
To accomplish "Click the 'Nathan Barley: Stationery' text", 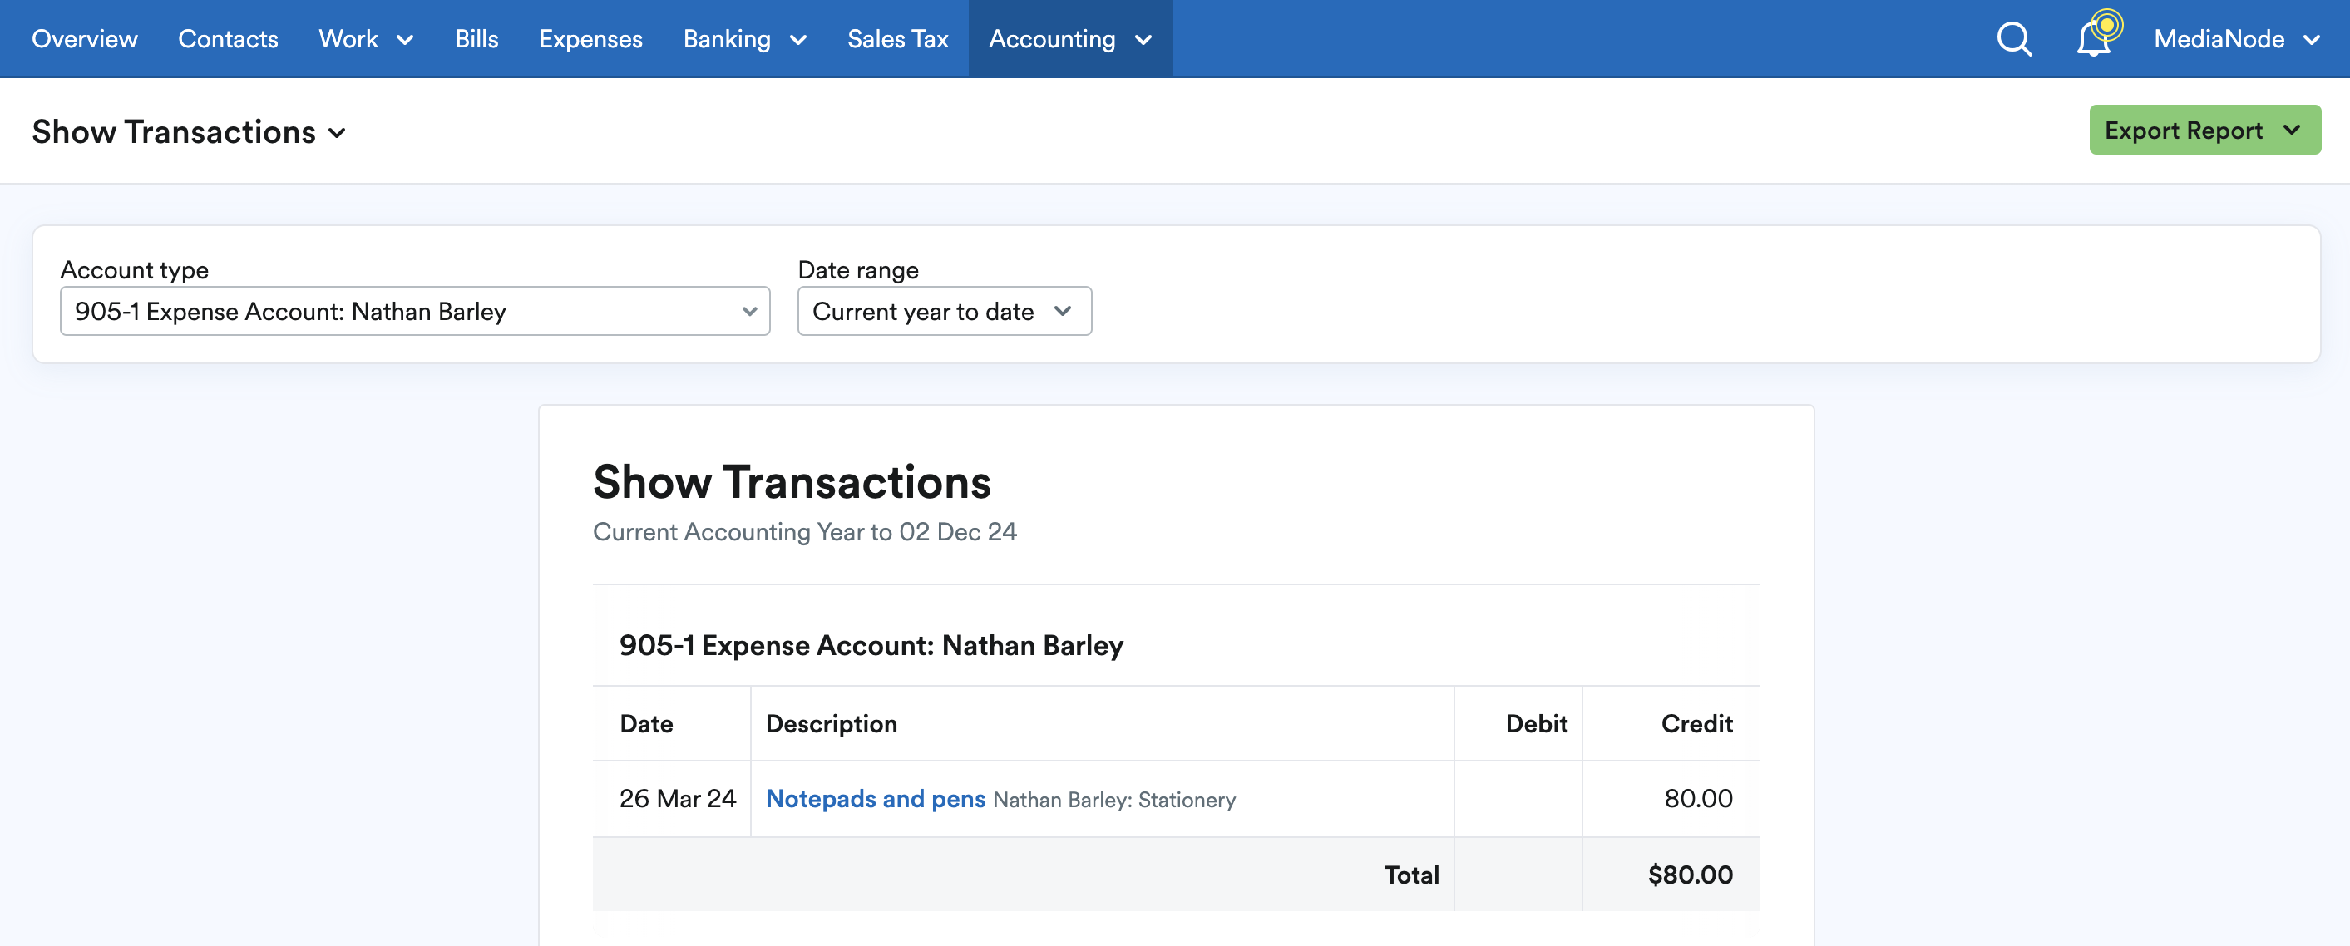I will [x=1113, y=800].
